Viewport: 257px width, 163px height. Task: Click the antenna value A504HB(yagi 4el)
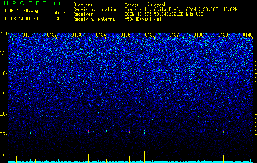point(144,19)
